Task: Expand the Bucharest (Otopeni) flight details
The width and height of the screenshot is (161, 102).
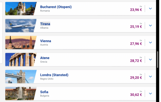Action: coord(150,8)
